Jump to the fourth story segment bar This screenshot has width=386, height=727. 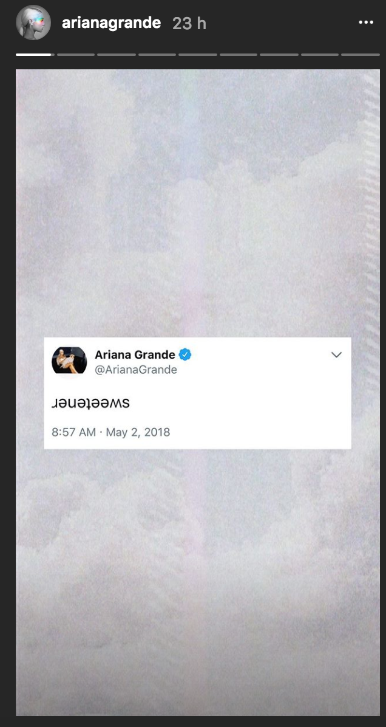click(x=157, y=55)
